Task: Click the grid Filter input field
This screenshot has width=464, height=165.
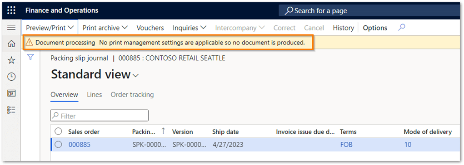Action: point(100,116)
